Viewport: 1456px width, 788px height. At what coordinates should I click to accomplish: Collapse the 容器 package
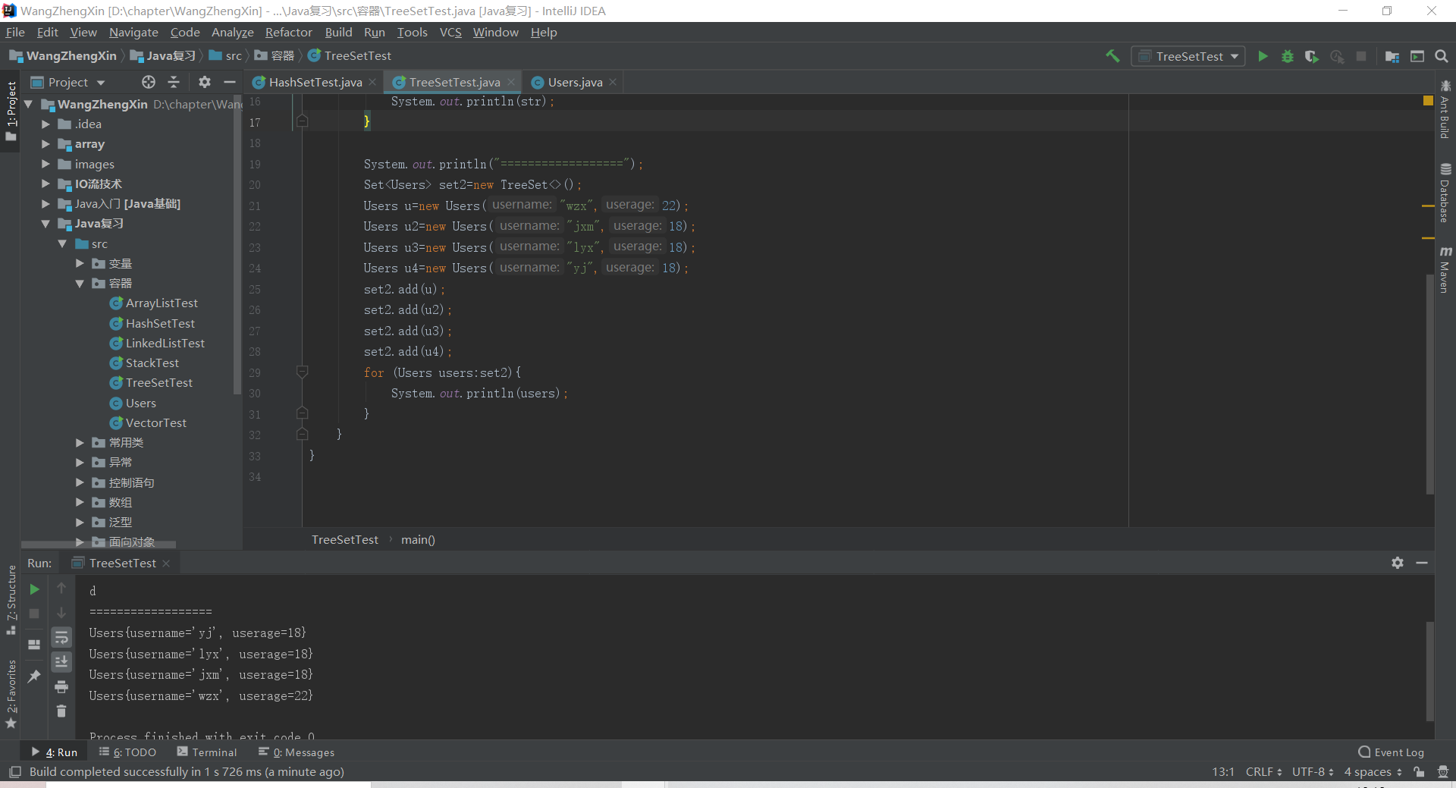[x=80, y=283]
